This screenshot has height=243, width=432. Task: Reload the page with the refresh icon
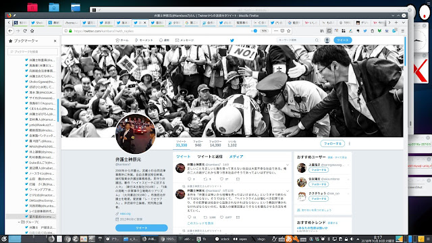click(x=25, y=31)
